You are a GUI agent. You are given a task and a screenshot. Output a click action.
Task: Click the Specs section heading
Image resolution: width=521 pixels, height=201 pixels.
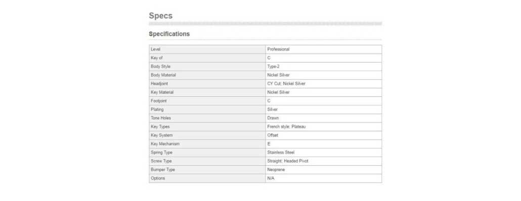160,16
